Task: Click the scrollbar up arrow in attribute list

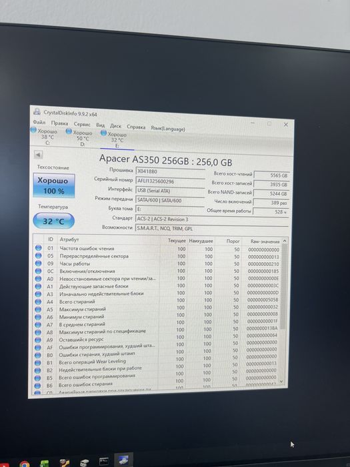Action: click(285, 241)
